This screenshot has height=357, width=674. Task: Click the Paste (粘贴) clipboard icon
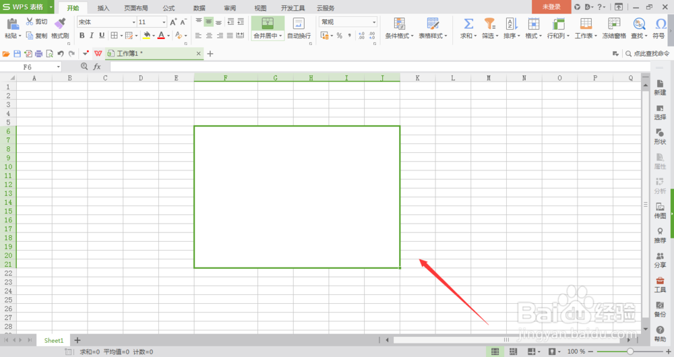click(x=12, y=24)
